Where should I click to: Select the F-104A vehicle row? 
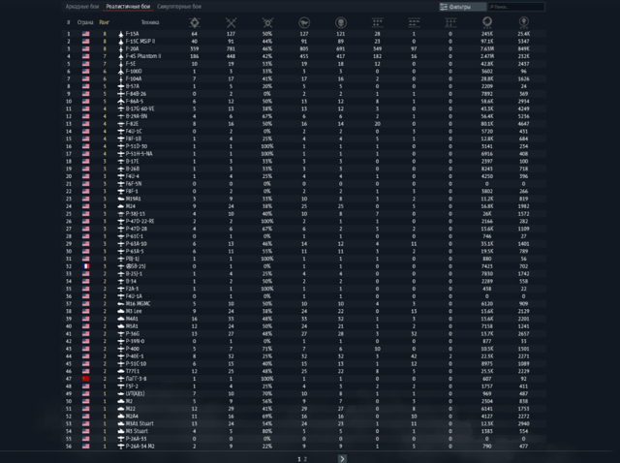click(303, 79)
